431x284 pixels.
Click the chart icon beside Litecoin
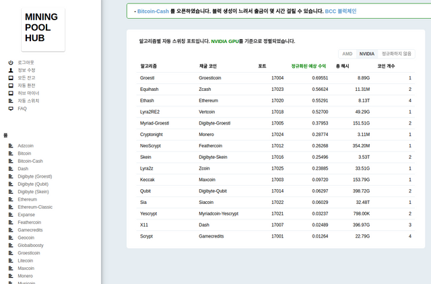pos(11,260)
